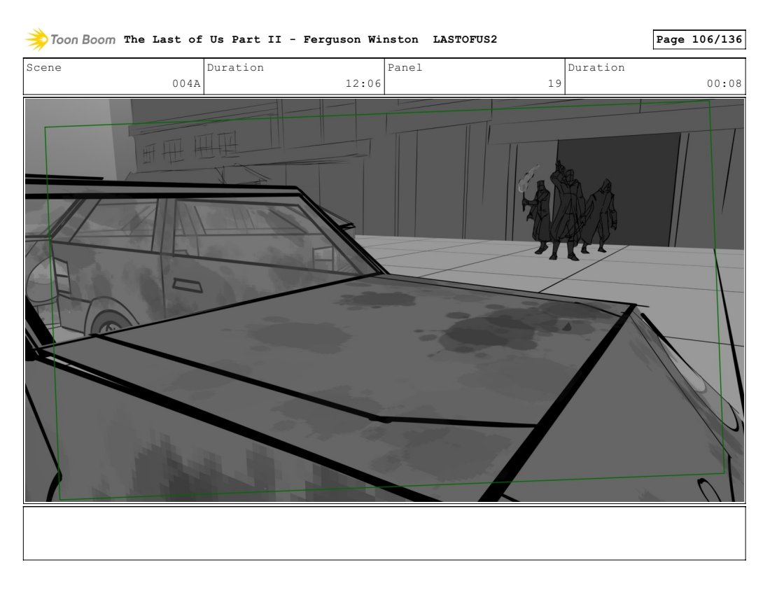Image resolution: width=770 pixels, height=595 pixels.
Task: Click the 'Panel' label in header table
Action: [x=405, y=67]
